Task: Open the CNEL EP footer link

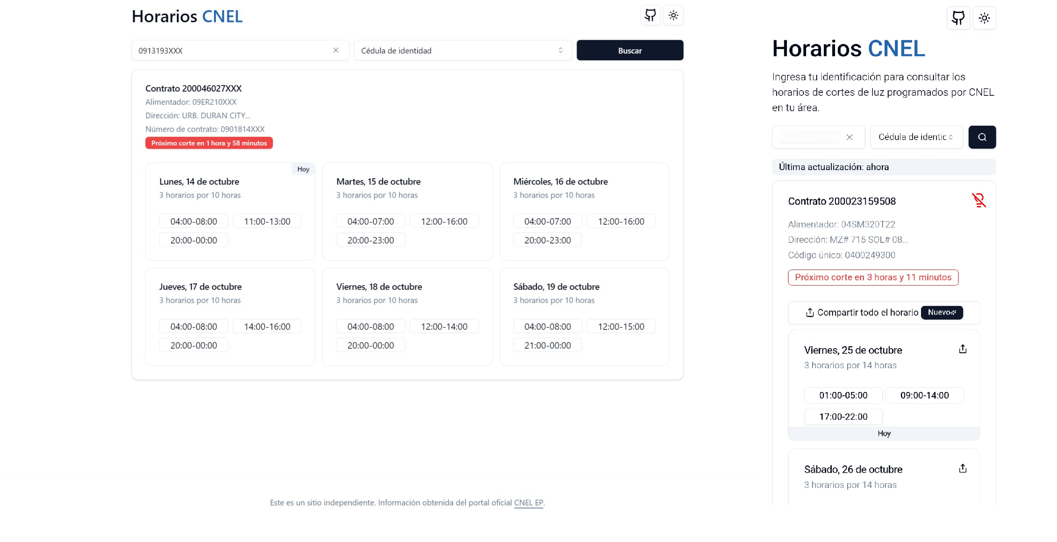Action: [528, 503]
